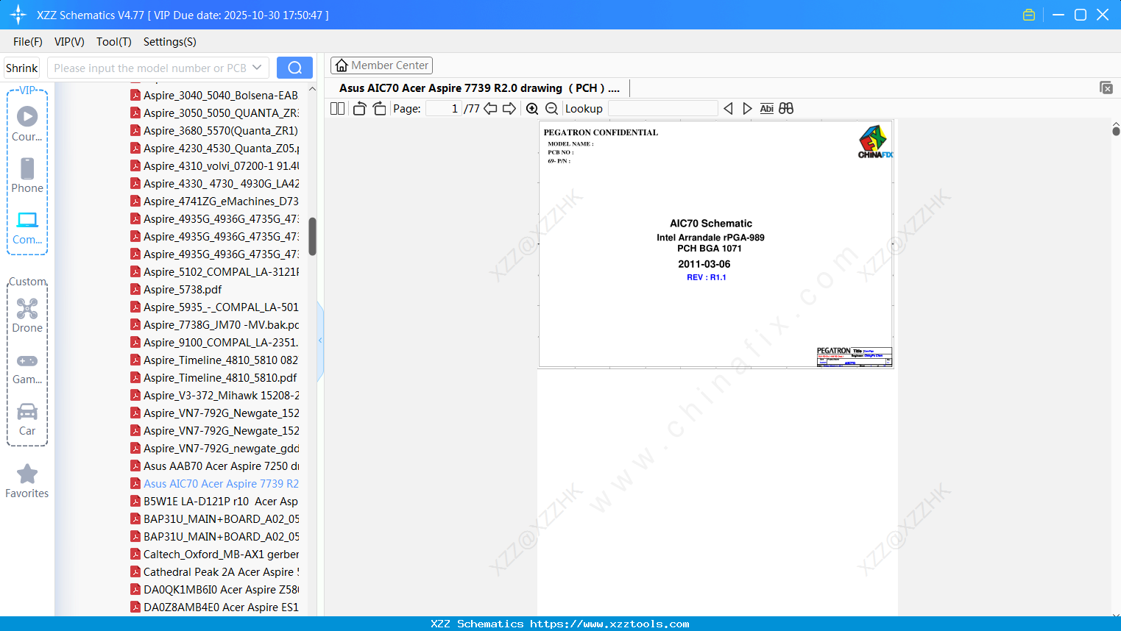This screenshot has width=1121, height=631.
Task: Click the file list scroll-up arrow
Action: coord(312,89)
